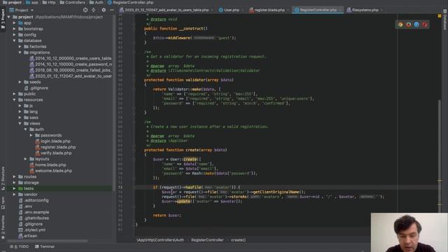The image size is (448, 252).
Task: Select verify.blade.php in tree
Action: (x=53, y=153)
